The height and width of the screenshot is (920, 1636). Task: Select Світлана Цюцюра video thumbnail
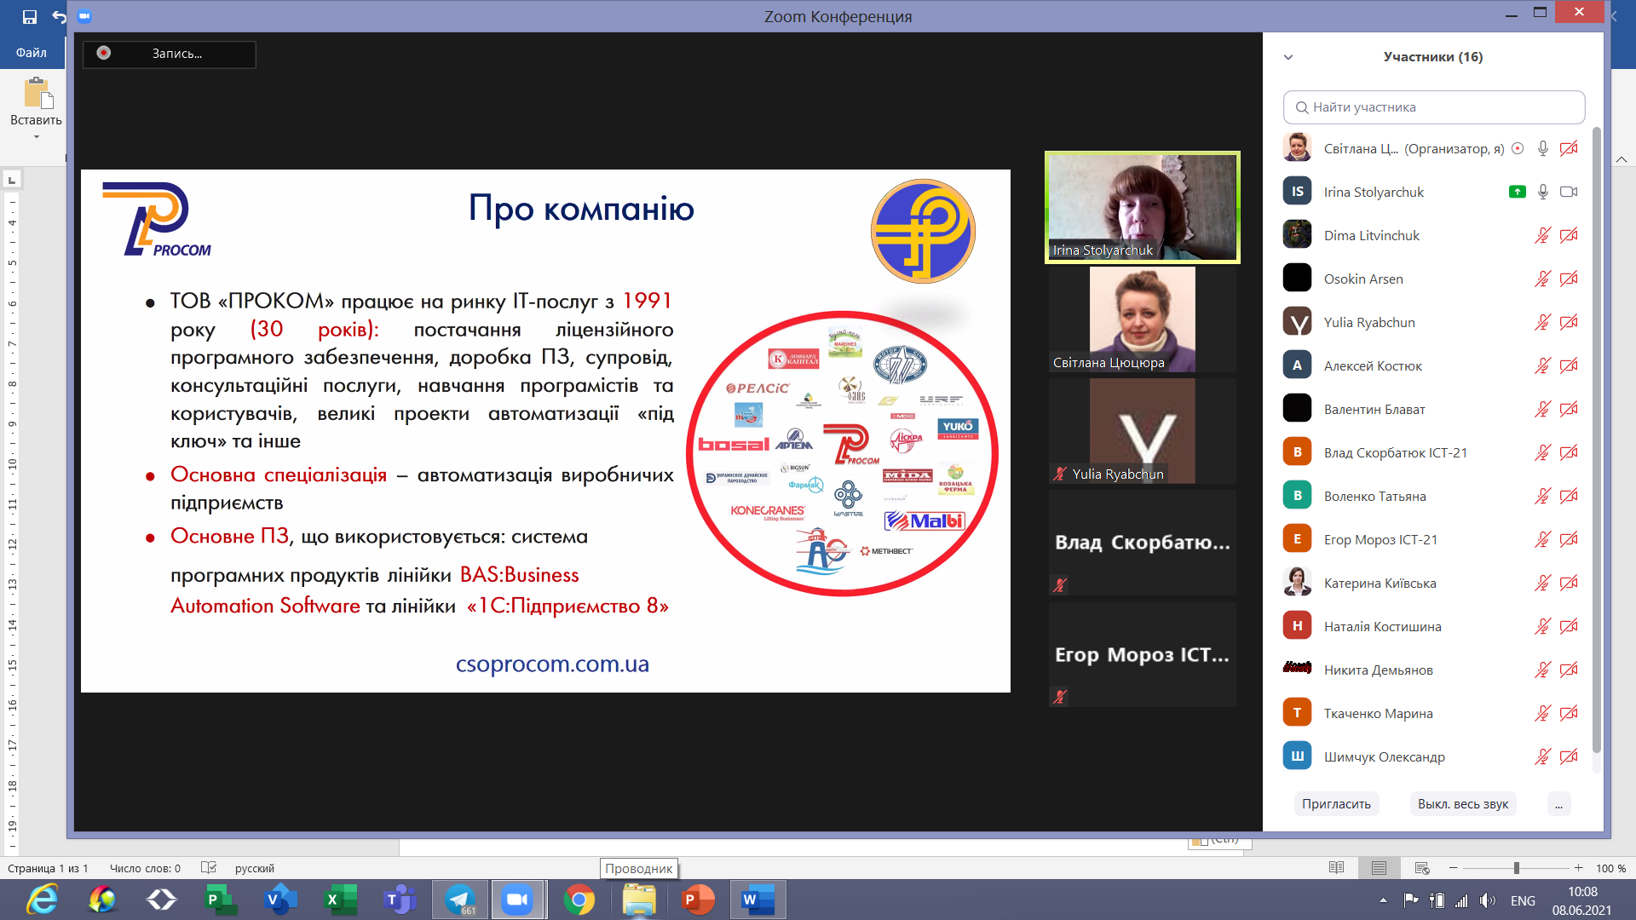point(1143,319)
